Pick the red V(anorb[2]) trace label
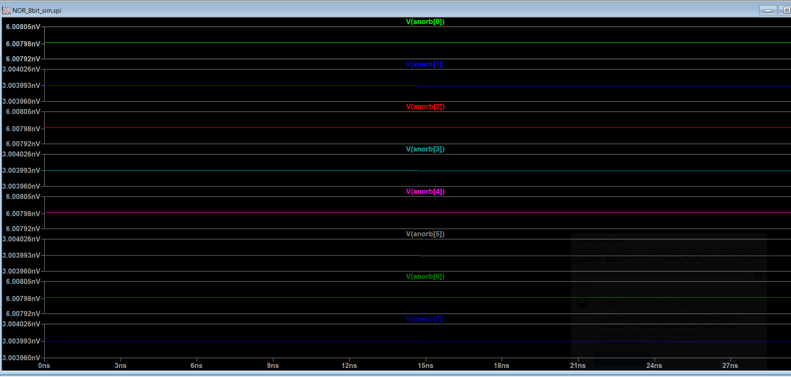This screenshot has width=791, height=377. pyautogui.click(x=425, y=107)
